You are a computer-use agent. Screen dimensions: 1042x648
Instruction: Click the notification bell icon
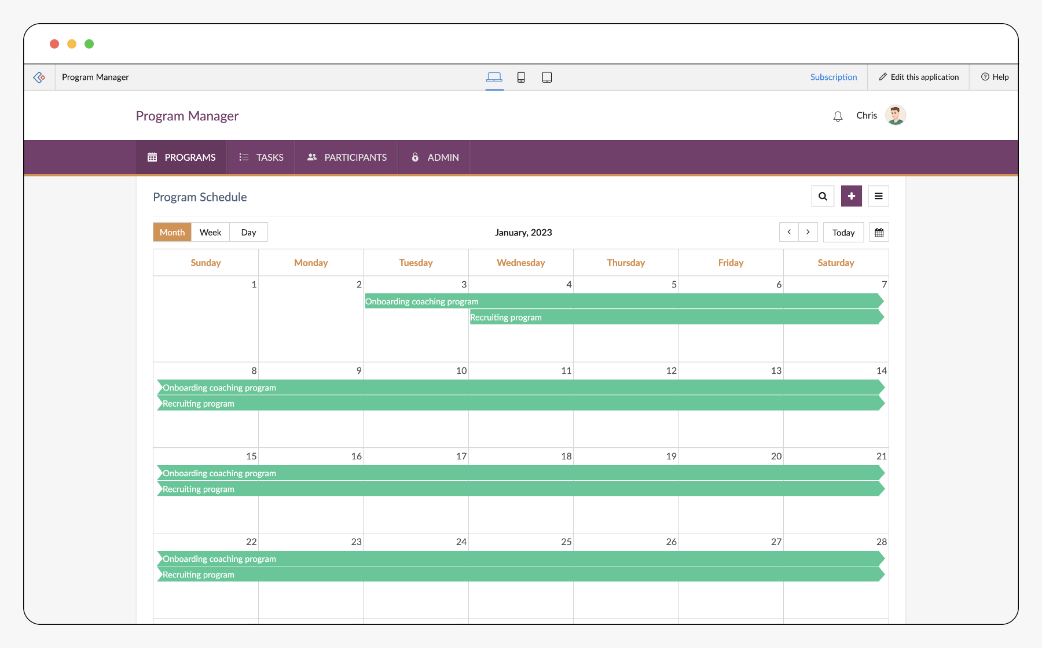click(838, 116)
